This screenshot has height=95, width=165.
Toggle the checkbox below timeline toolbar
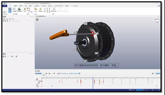[42, 75]
